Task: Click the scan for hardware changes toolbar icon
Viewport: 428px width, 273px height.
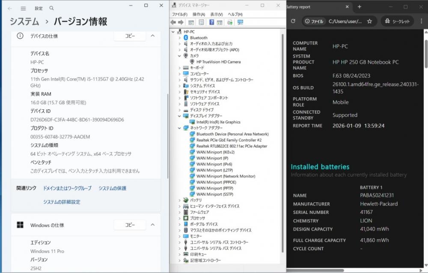Action: 240,22
